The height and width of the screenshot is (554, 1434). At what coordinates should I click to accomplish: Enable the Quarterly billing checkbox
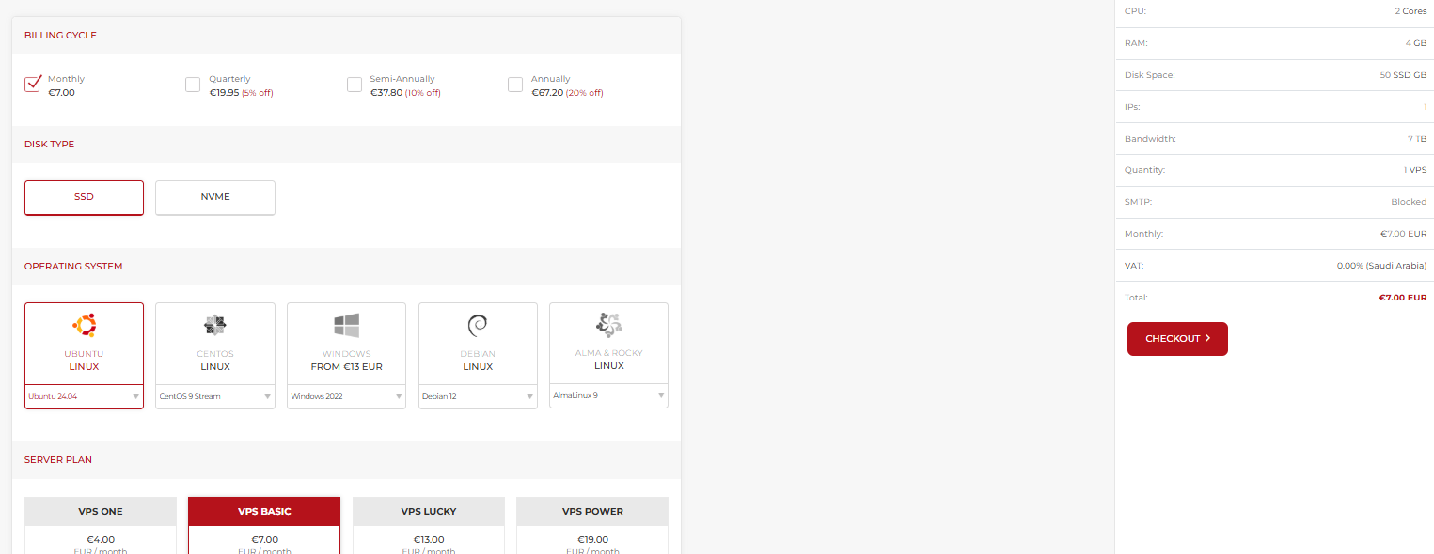pos(193,85)
